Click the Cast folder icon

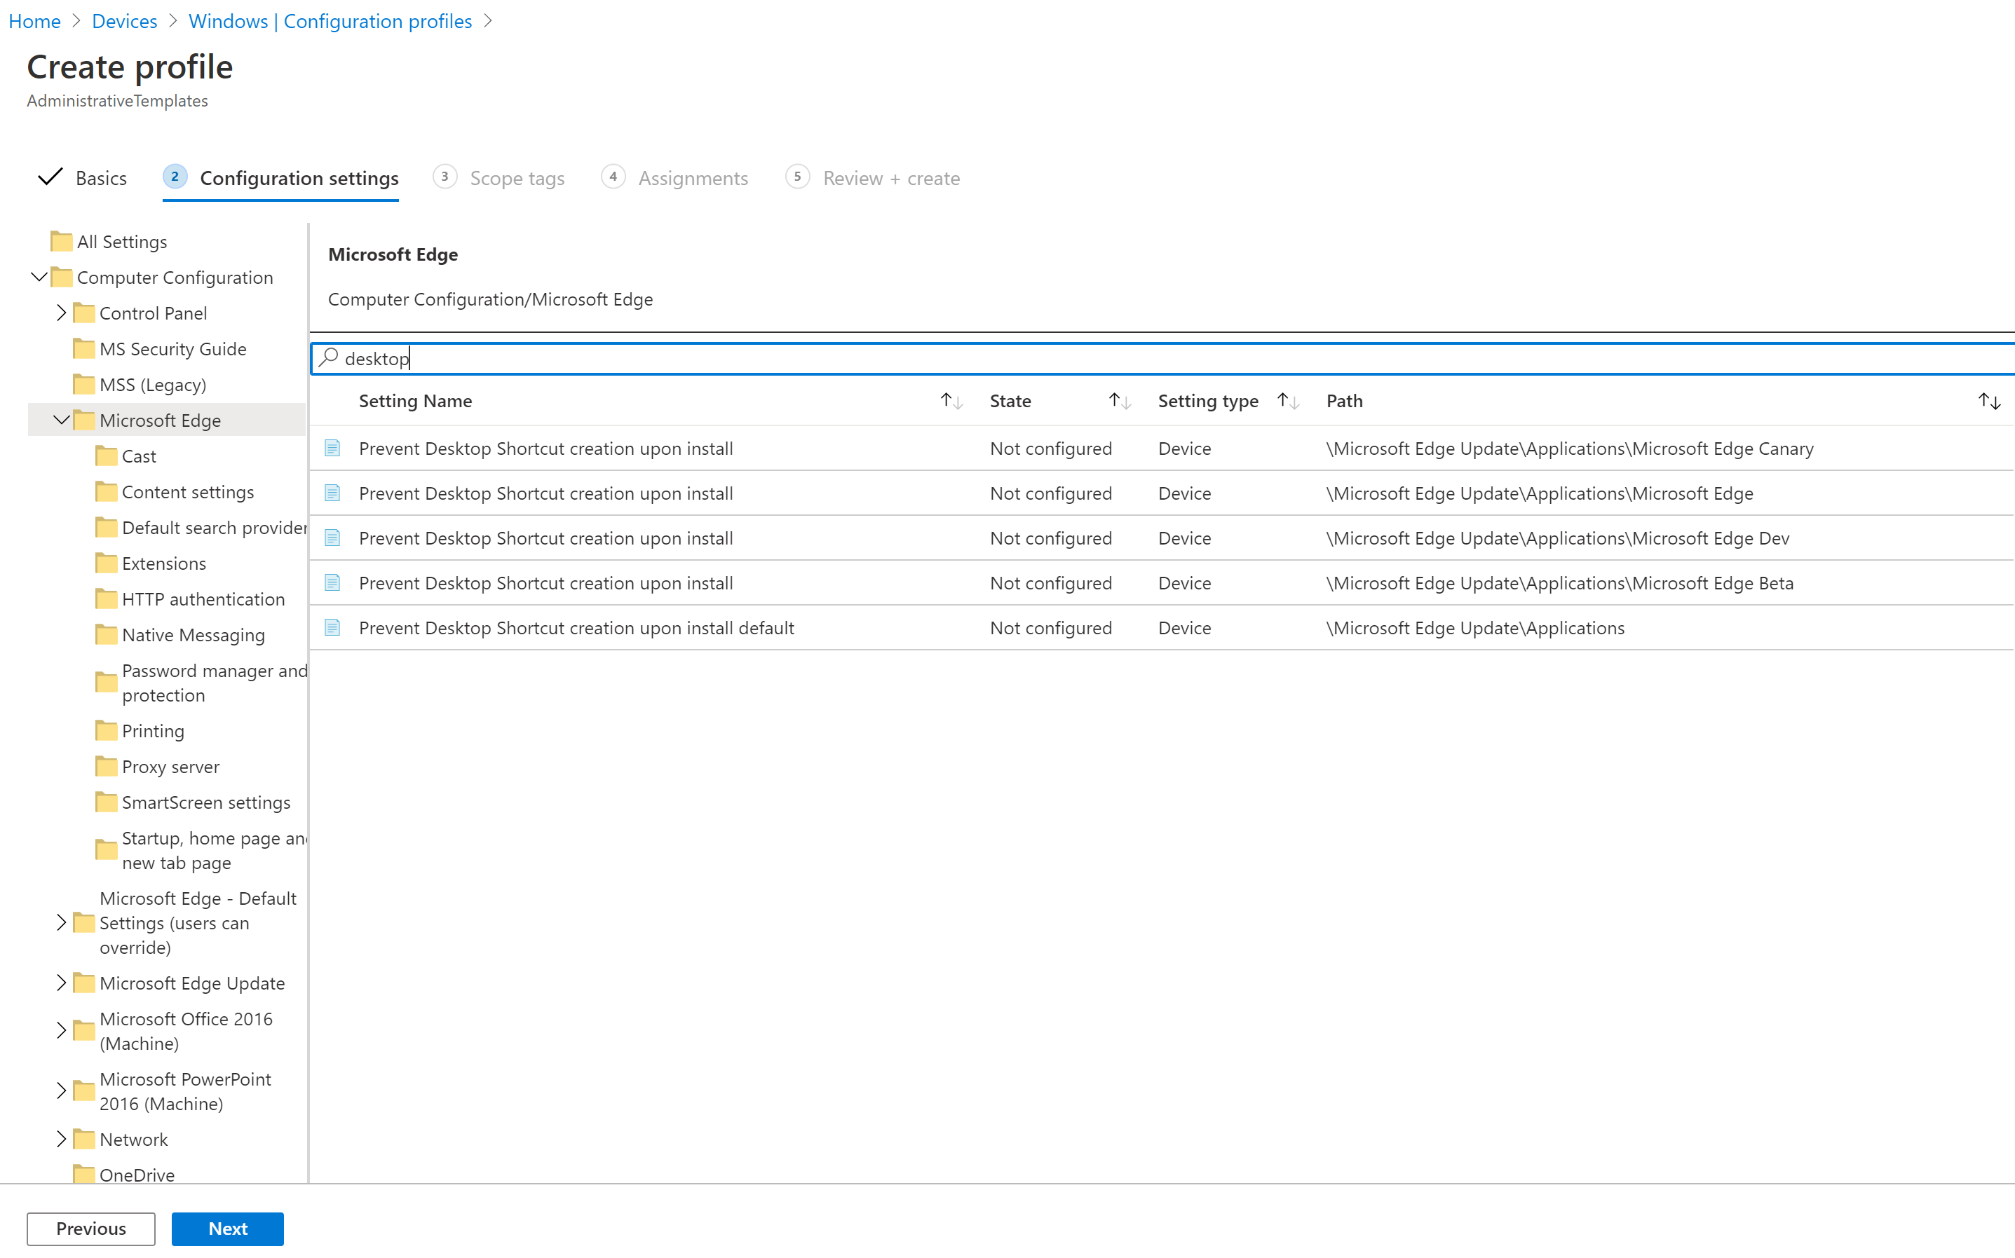pyautogui.click(x=107, y=456)
